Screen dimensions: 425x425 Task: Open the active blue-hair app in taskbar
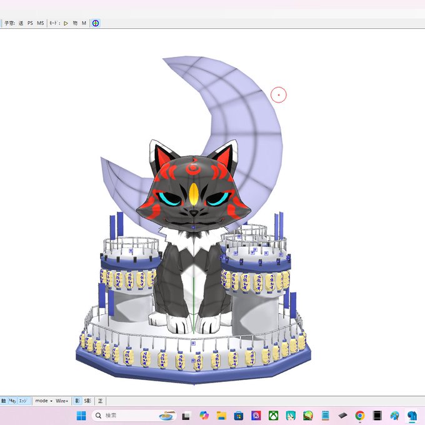click(x=412, y=416)
